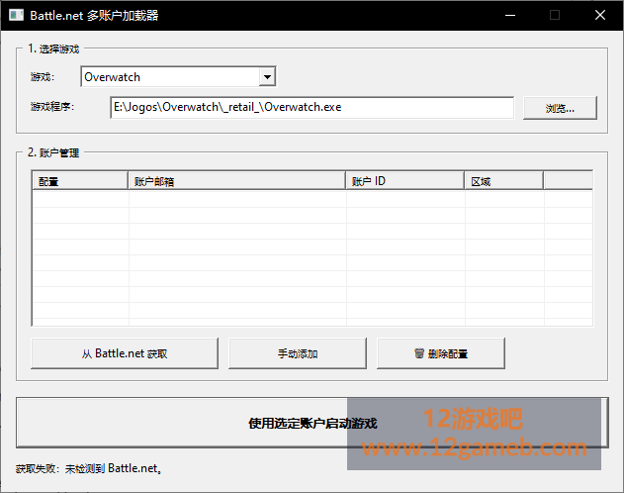Click the game program path input field
Viewport: 624px width, 493px height.
312,107
